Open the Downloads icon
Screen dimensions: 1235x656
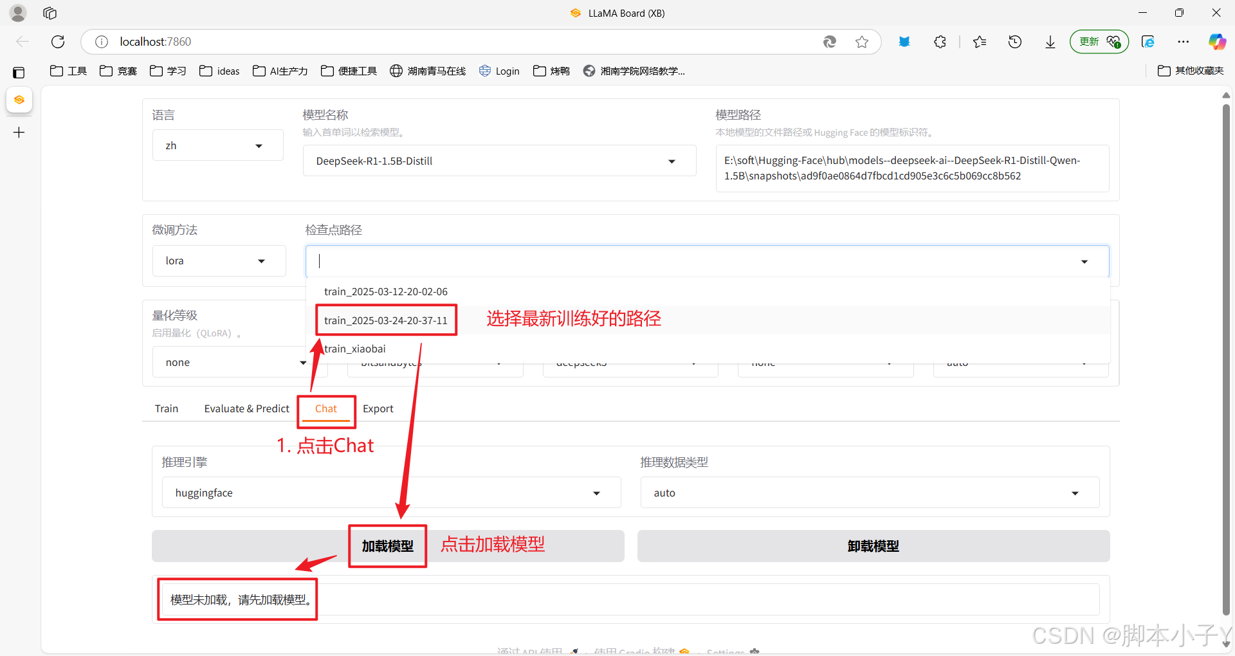(x=1050, y=42)
